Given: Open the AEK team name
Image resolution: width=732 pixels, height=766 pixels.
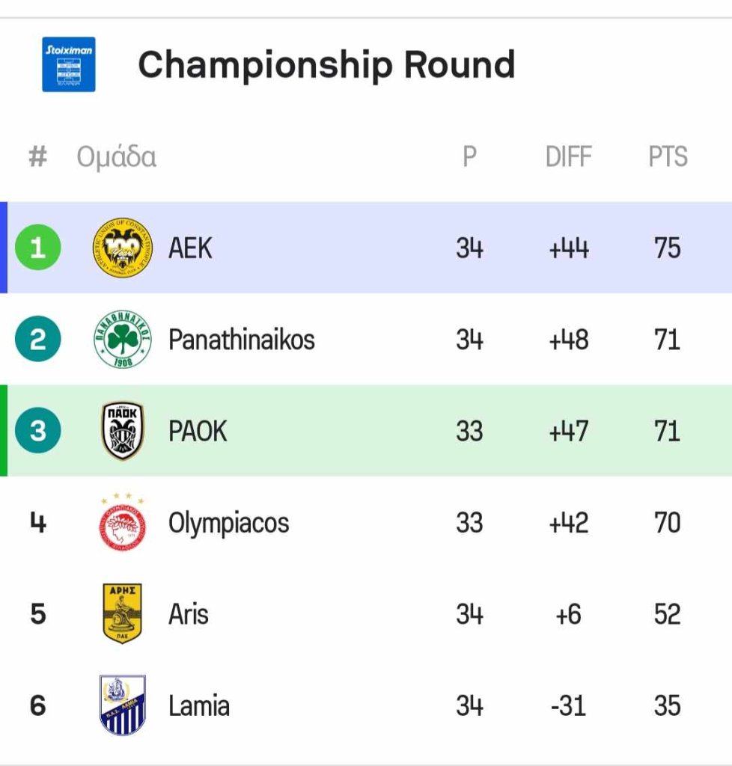Looking at the screenshot, I should (x=190, y=248).
